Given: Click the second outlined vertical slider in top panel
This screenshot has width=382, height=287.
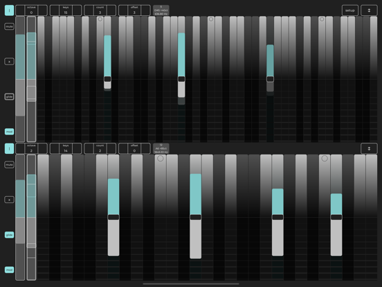Looking at the screenshot, I should [31, 79].
